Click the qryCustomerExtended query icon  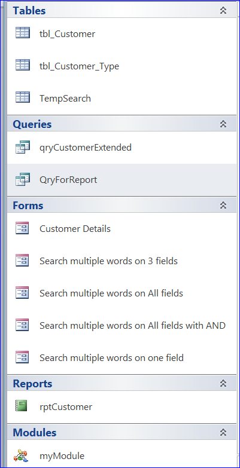coord(22,147)
